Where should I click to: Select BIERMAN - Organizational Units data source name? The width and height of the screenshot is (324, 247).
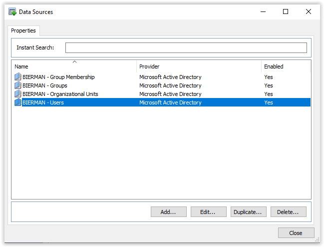[60, 94]
